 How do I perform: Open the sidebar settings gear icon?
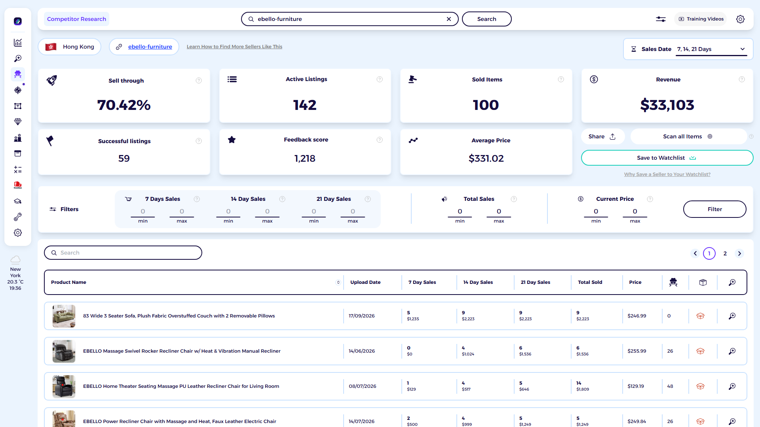point(18,233)
